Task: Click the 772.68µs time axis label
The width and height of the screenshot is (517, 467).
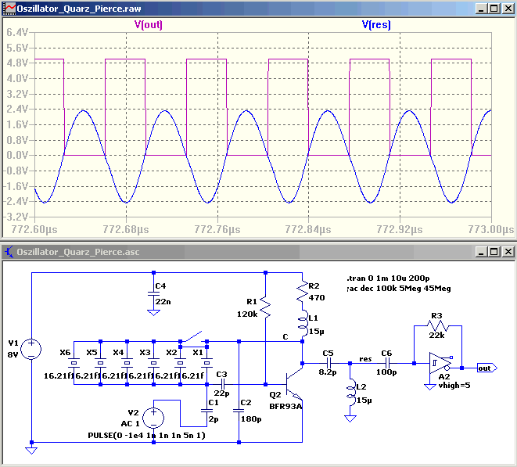Action: tap(126, 229)
